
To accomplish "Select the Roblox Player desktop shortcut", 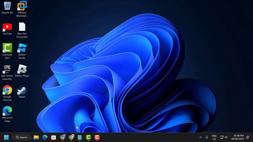I will [22, 71].
